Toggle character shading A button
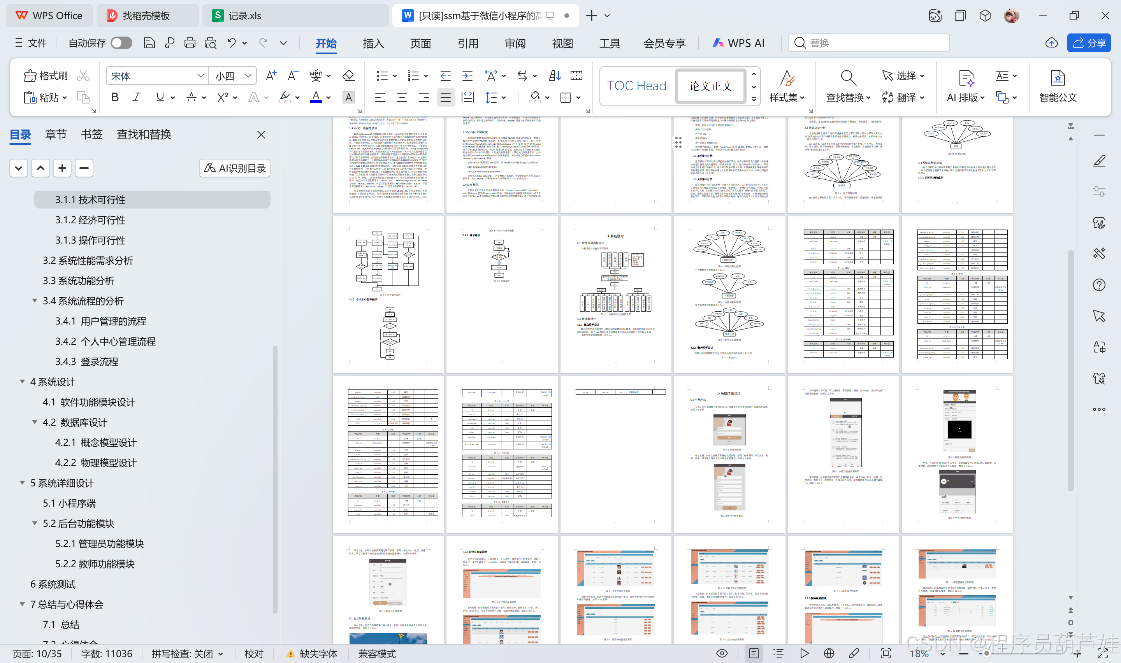 tap(348, 97)
